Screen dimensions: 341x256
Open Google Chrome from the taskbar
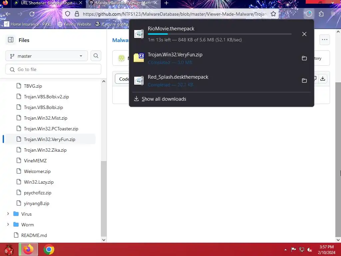coord(49,249)
